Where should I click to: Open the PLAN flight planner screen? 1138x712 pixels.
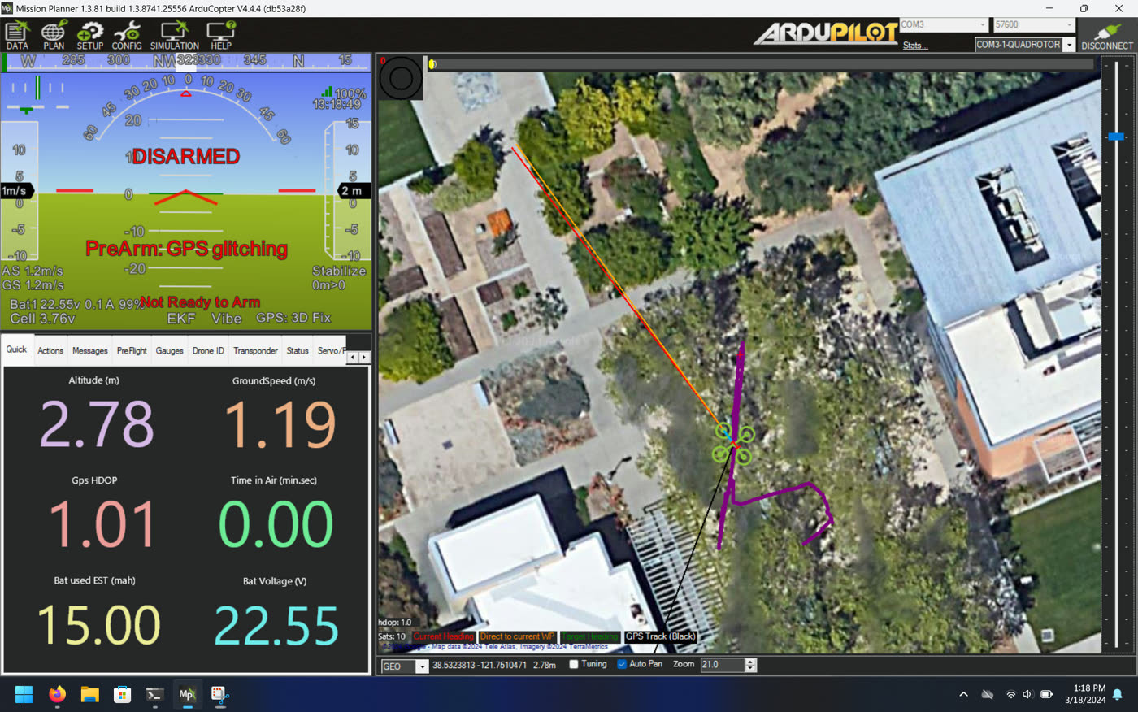tap(54, 36)
